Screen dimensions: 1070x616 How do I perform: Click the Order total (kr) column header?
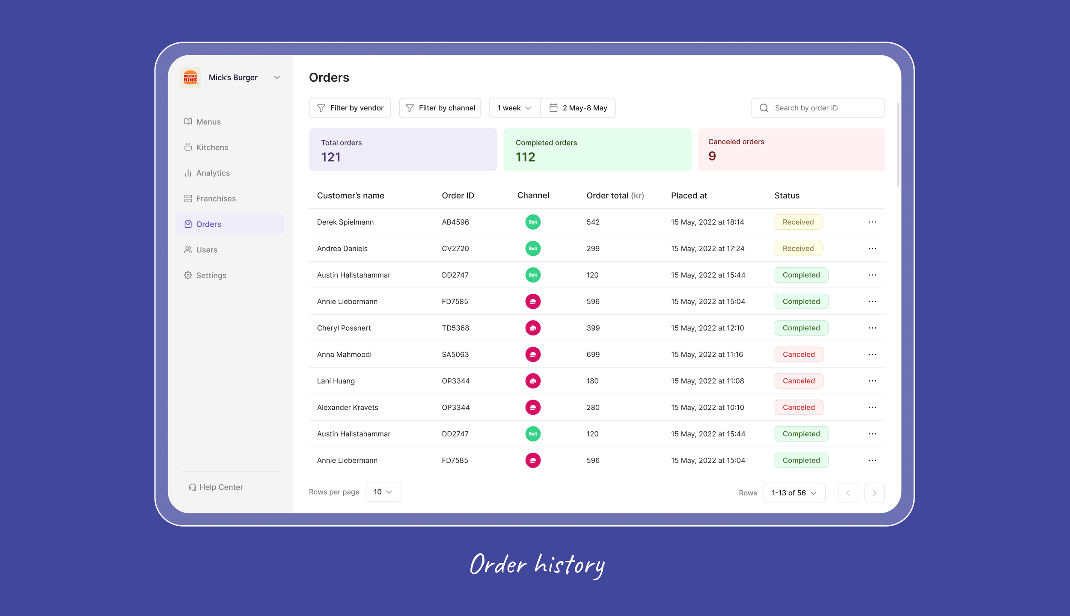pyautogui.click(x=615, y=195)
